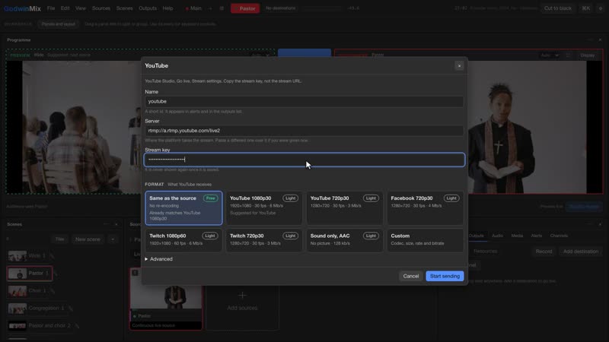
Task: Click the New scene button
Action: pos(88,239)
